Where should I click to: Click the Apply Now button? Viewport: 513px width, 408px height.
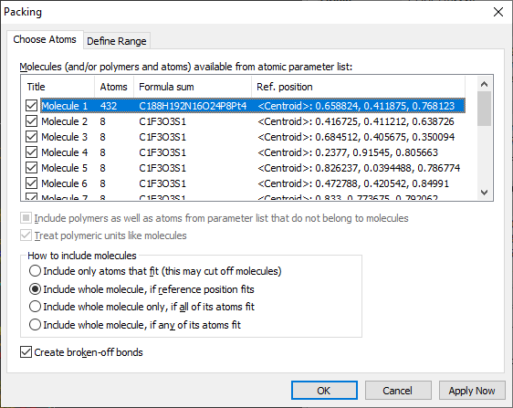point(472,391)
